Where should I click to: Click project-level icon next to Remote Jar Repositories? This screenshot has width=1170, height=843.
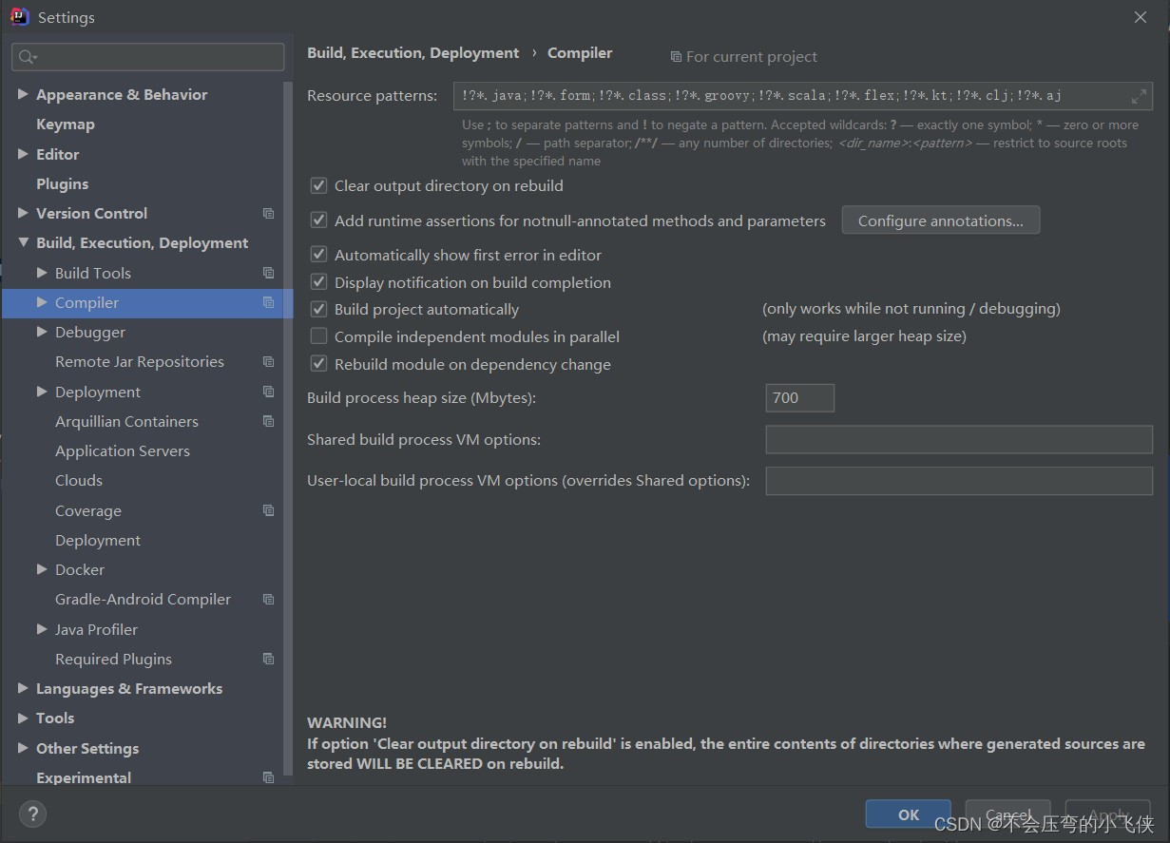coord(268,362)
